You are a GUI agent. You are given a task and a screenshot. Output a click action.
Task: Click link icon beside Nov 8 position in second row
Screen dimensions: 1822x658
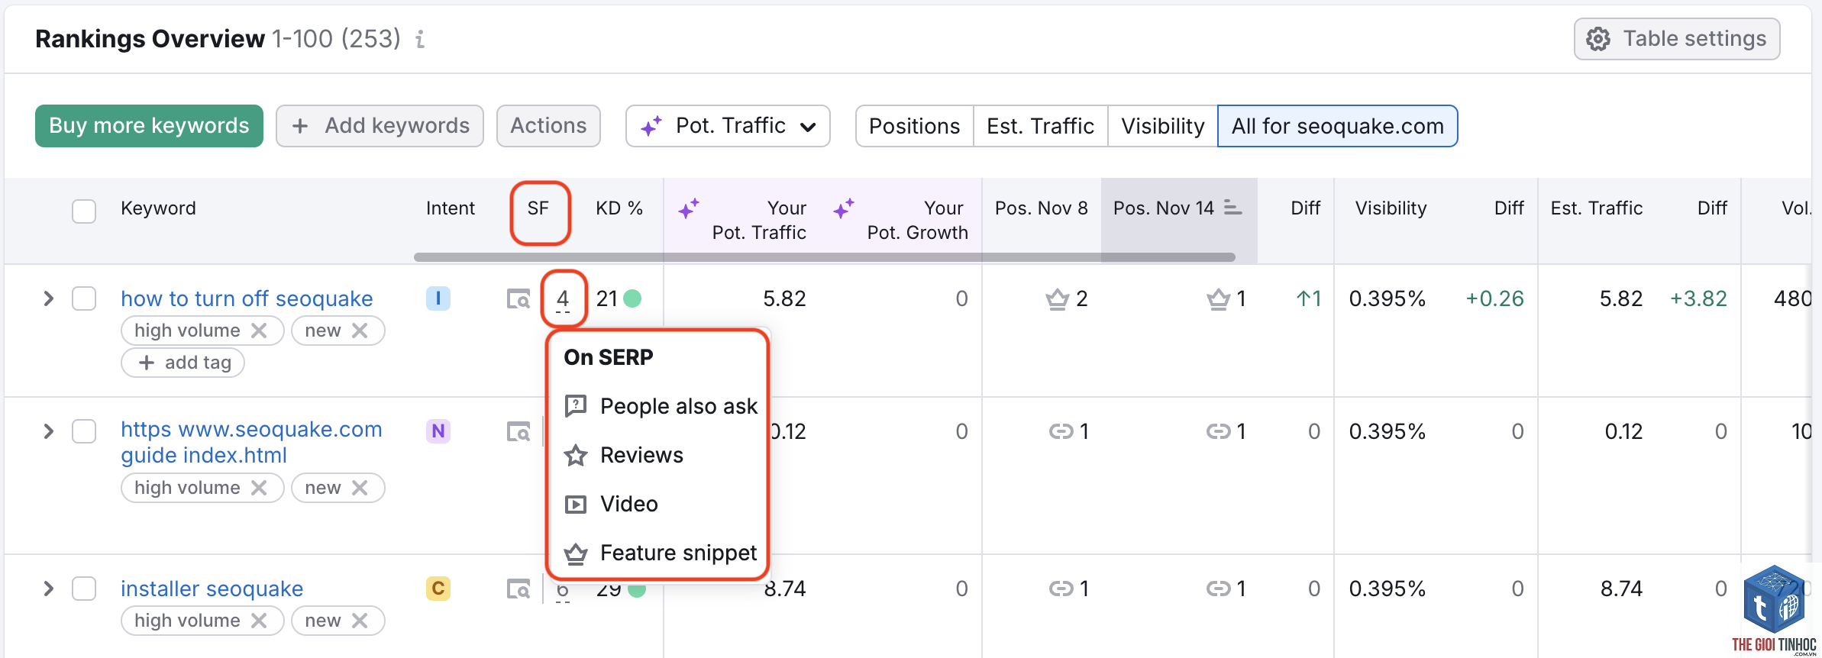(1061, 431)
